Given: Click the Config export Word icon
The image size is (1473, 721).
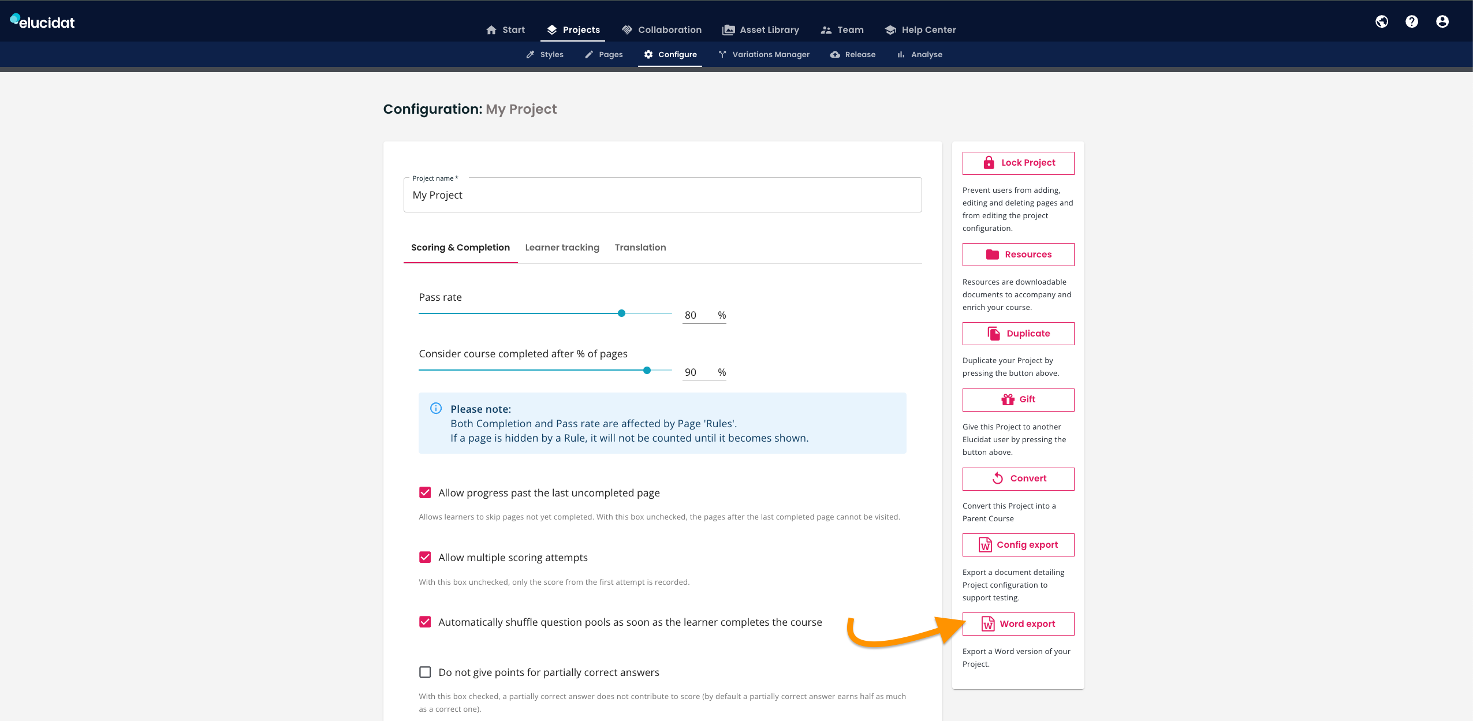Looking at the screenshot, I should point(985,545).
